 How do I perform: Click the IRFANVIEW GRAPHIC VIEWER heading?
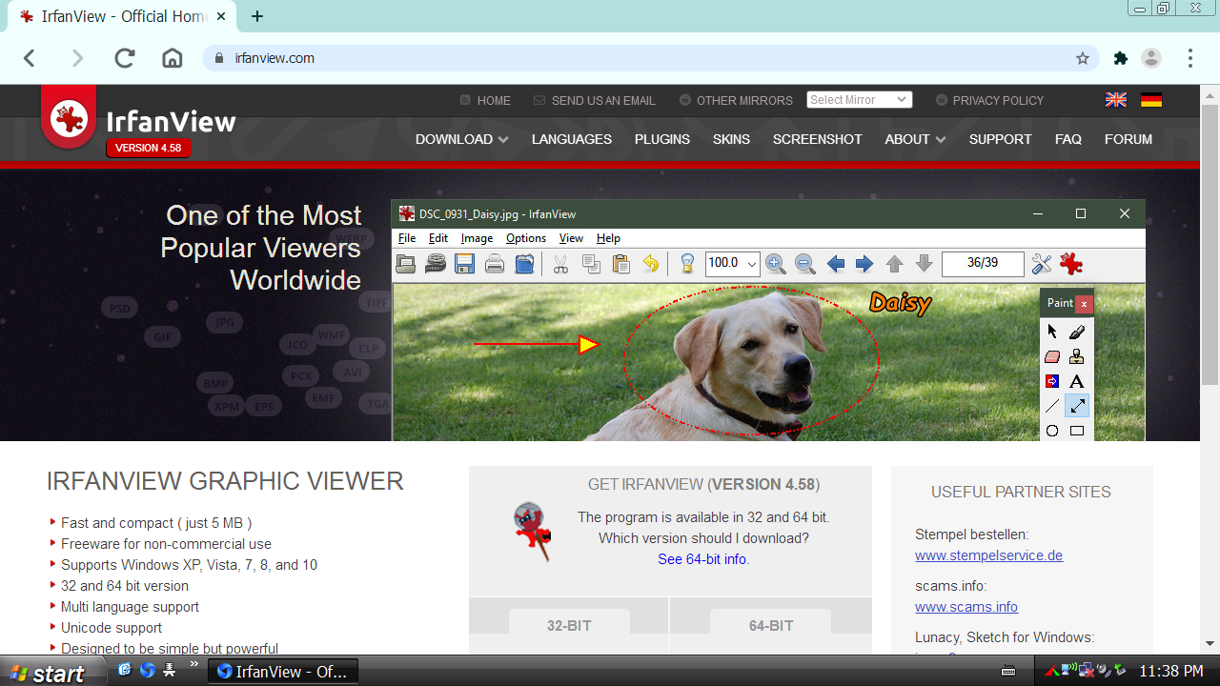pyautogui.click(x=225, y=481)
